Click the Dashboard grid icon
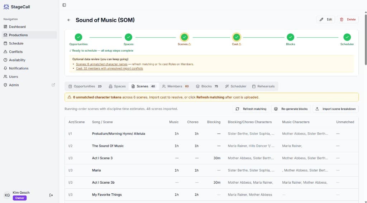Viewport: 367px width, 203px height. 5,26
